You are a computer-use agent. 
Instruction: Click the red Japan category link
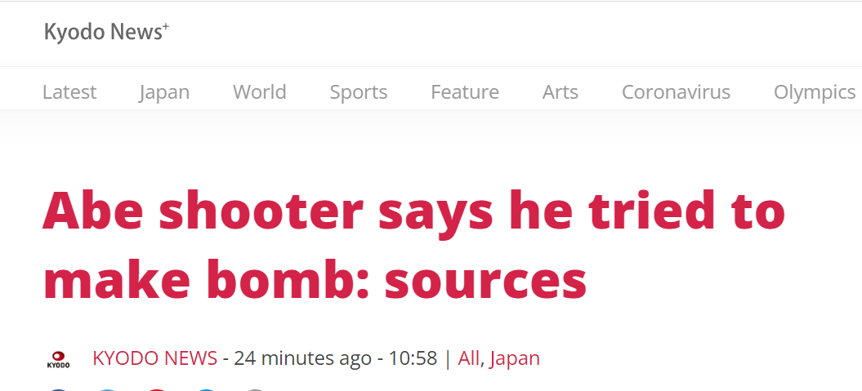coord(515,358)
